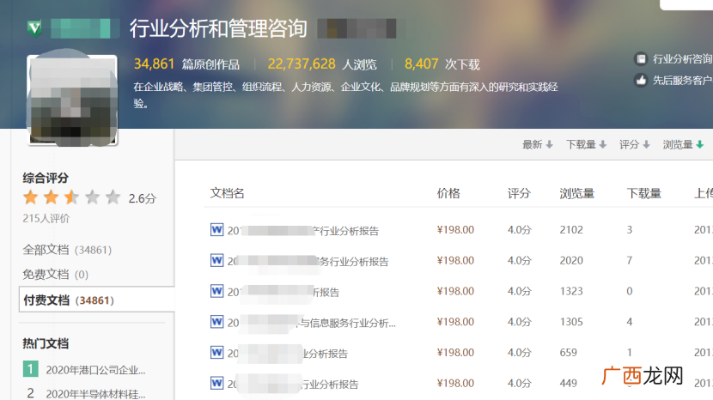Click the Word icon of the 2020-view document
The height and width of the screenshot is (400, 713).
[x=216, y=260]
